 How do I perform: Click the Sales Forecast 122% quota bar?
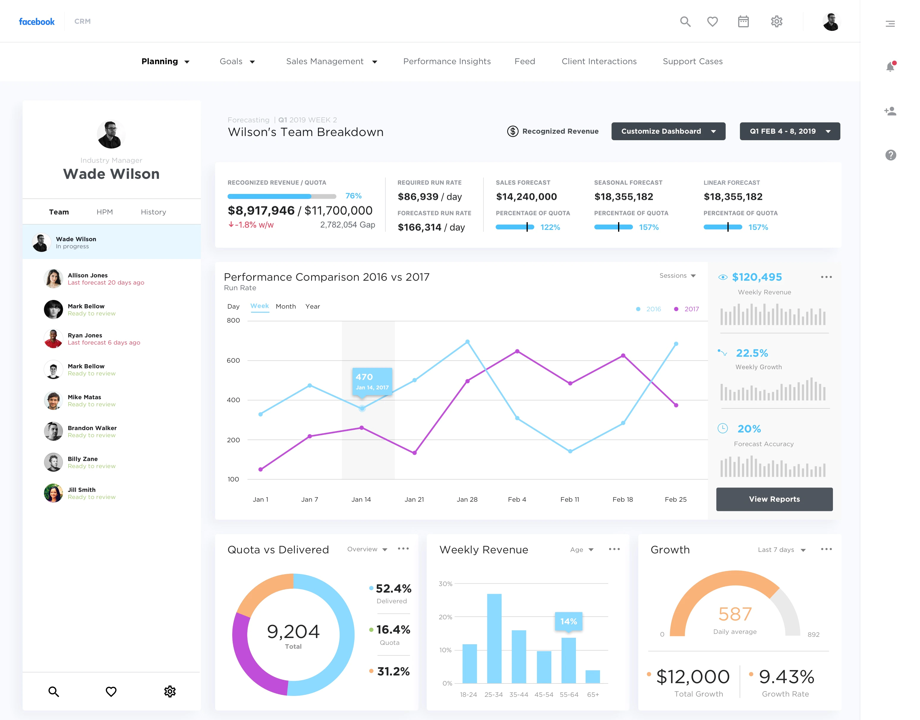coord(515,227)
